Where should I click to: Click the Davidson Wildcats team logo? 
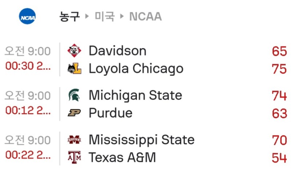coord(75,51)
